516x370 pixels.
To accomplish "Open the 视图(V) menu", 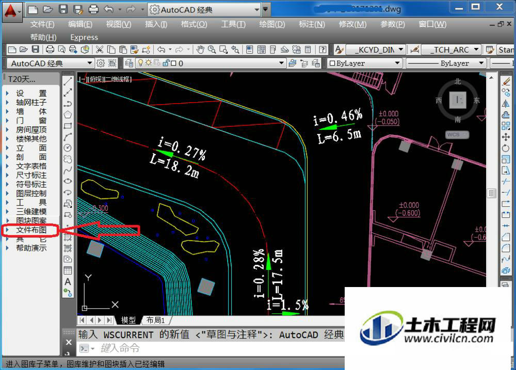I will (119, 24).
